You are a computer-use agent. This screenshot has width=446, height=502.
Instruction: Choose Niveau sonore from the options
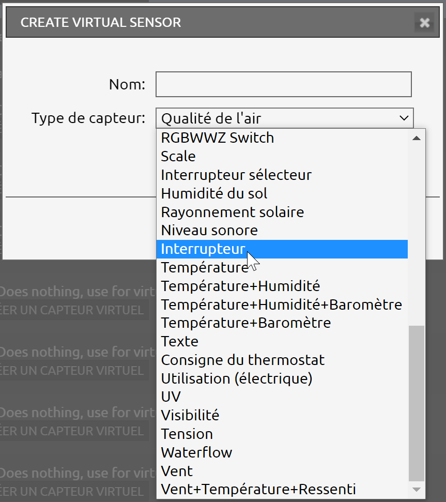click(209, 230)
